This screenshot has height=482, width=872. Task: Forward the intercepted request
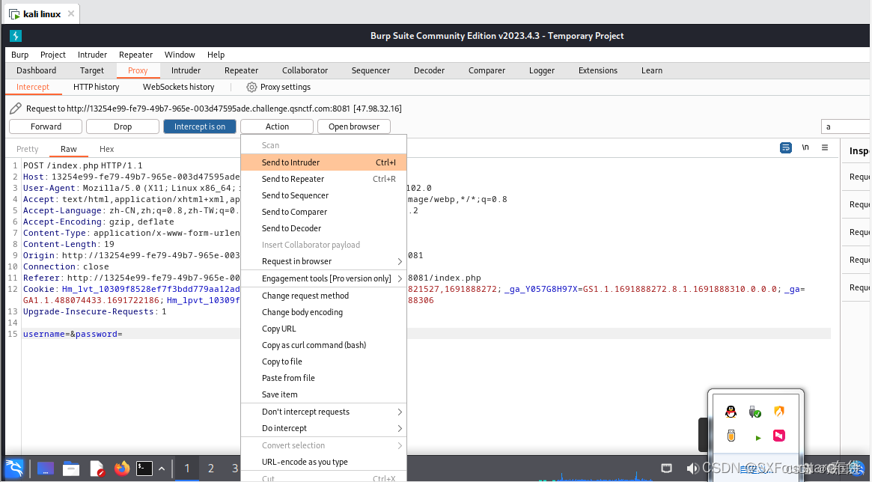click(46, 126)
